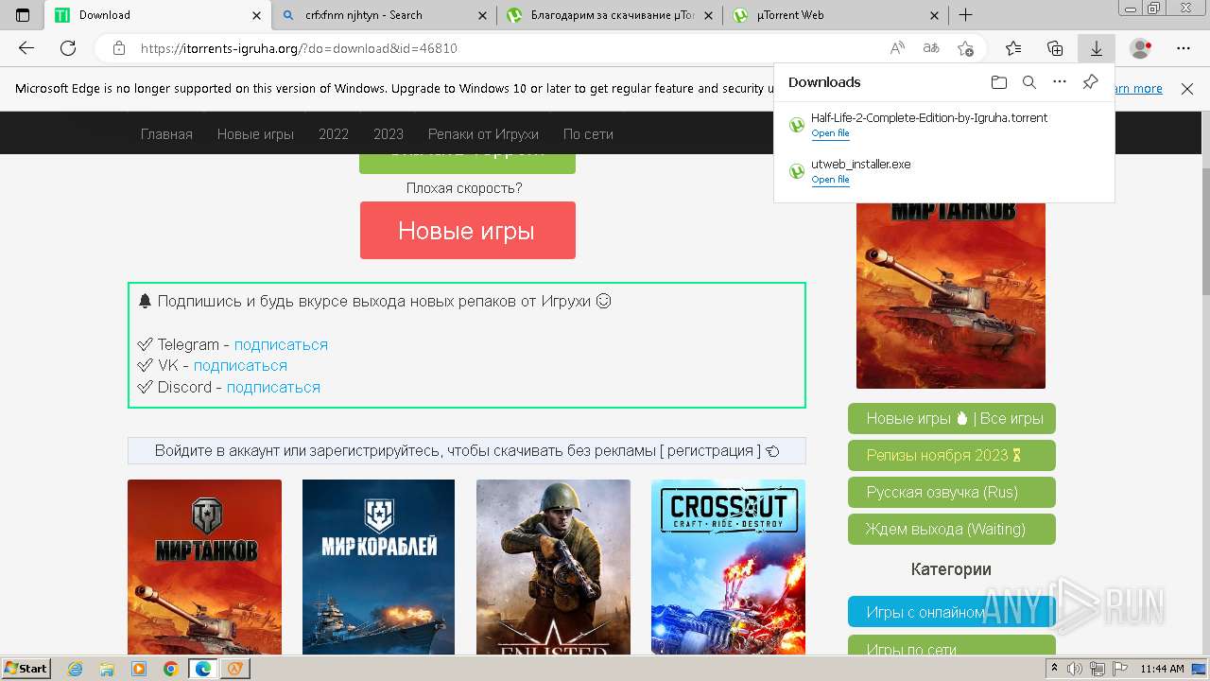The height and width of the screenshot is (681, 1210).
Task: Close the crfxfnm njhtyn Search tab
Action: tap(482, 15)
